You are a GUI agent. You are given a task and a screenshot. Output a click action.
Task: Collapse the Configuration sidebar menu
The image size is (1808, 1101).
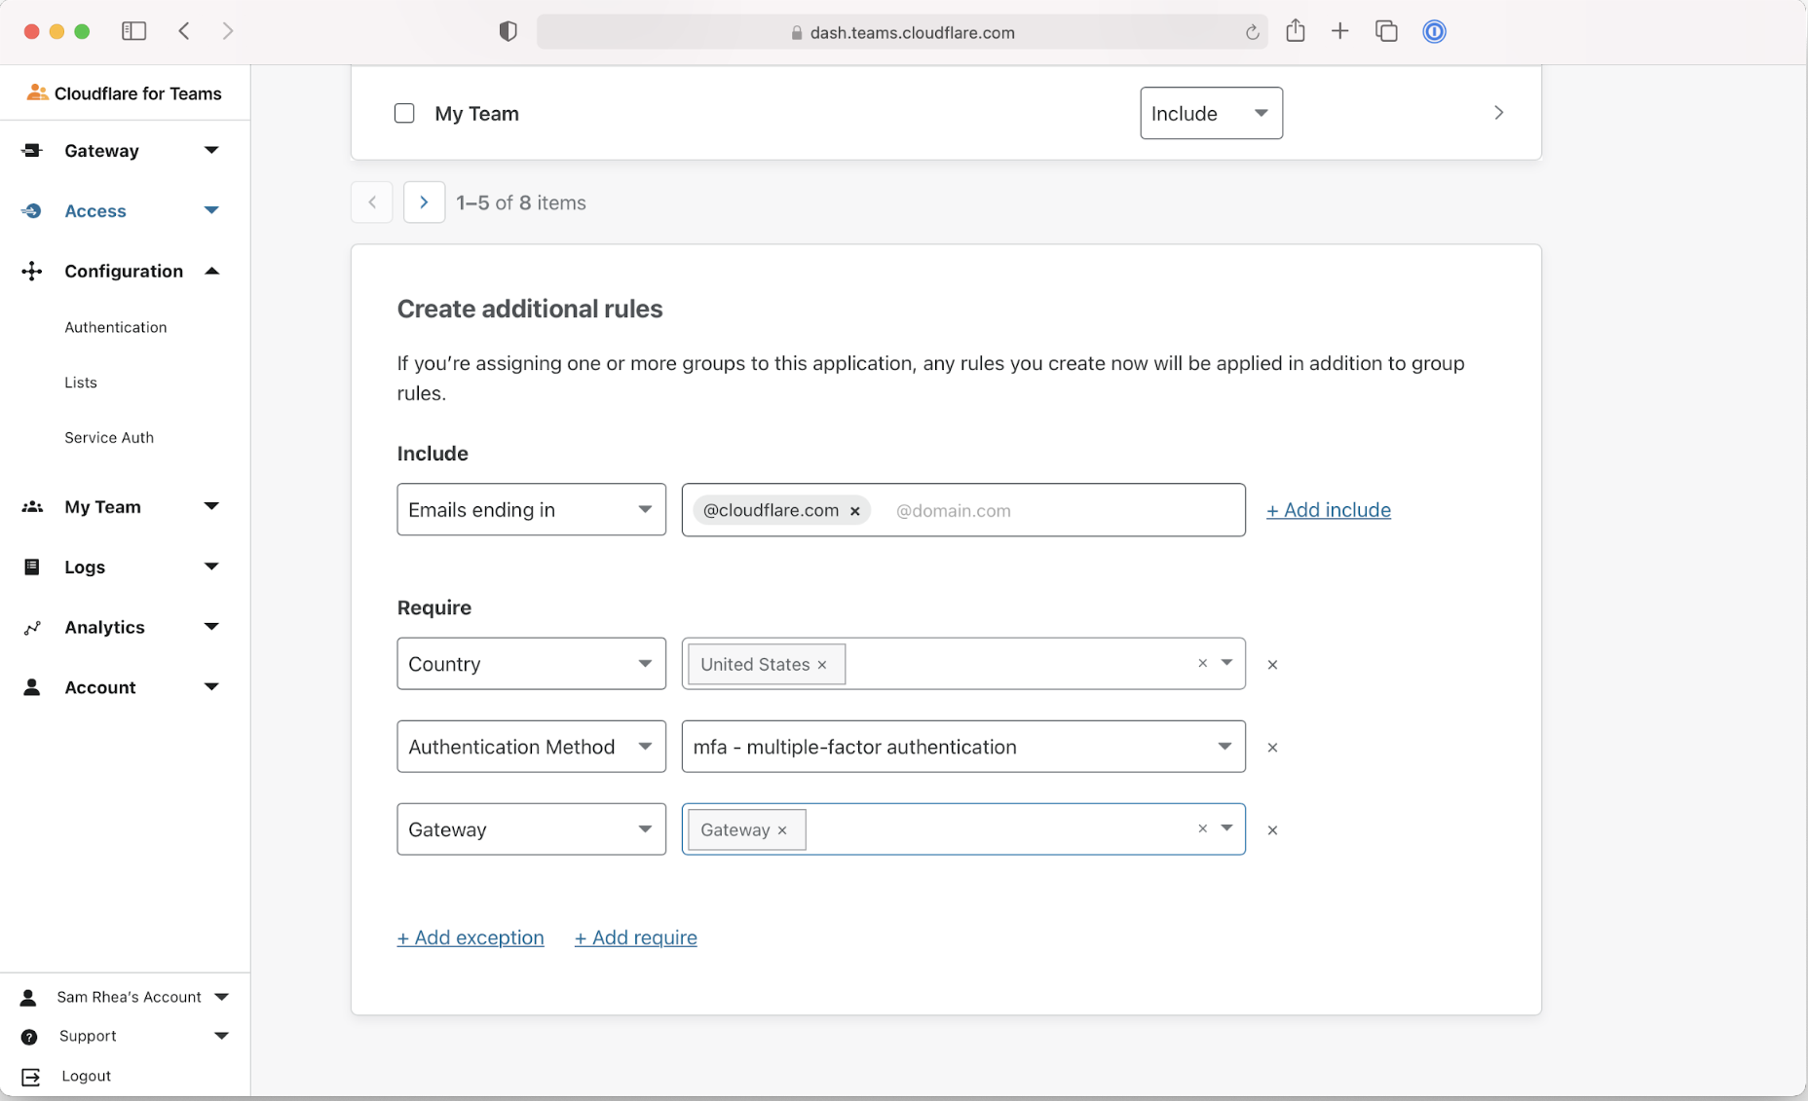pyautogui.click(x=211, y=271)
